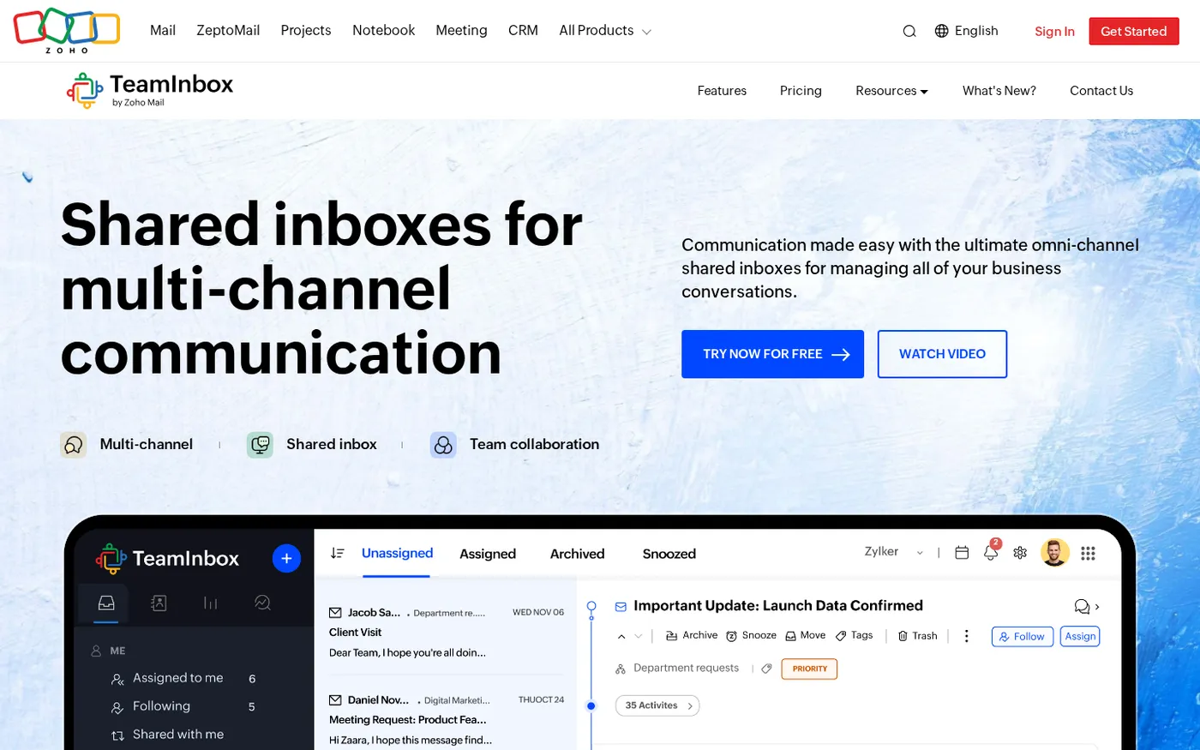The image size is (1200, 750).
Task: Switch to the Assigned tab
Action: click(488, 554)
